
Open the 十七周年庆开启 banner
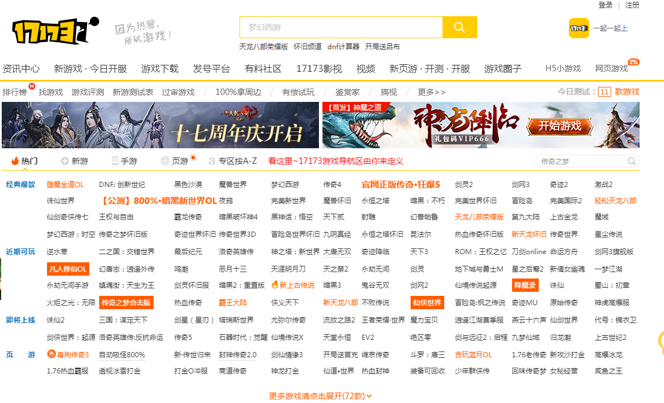click(x=160, y=125)
